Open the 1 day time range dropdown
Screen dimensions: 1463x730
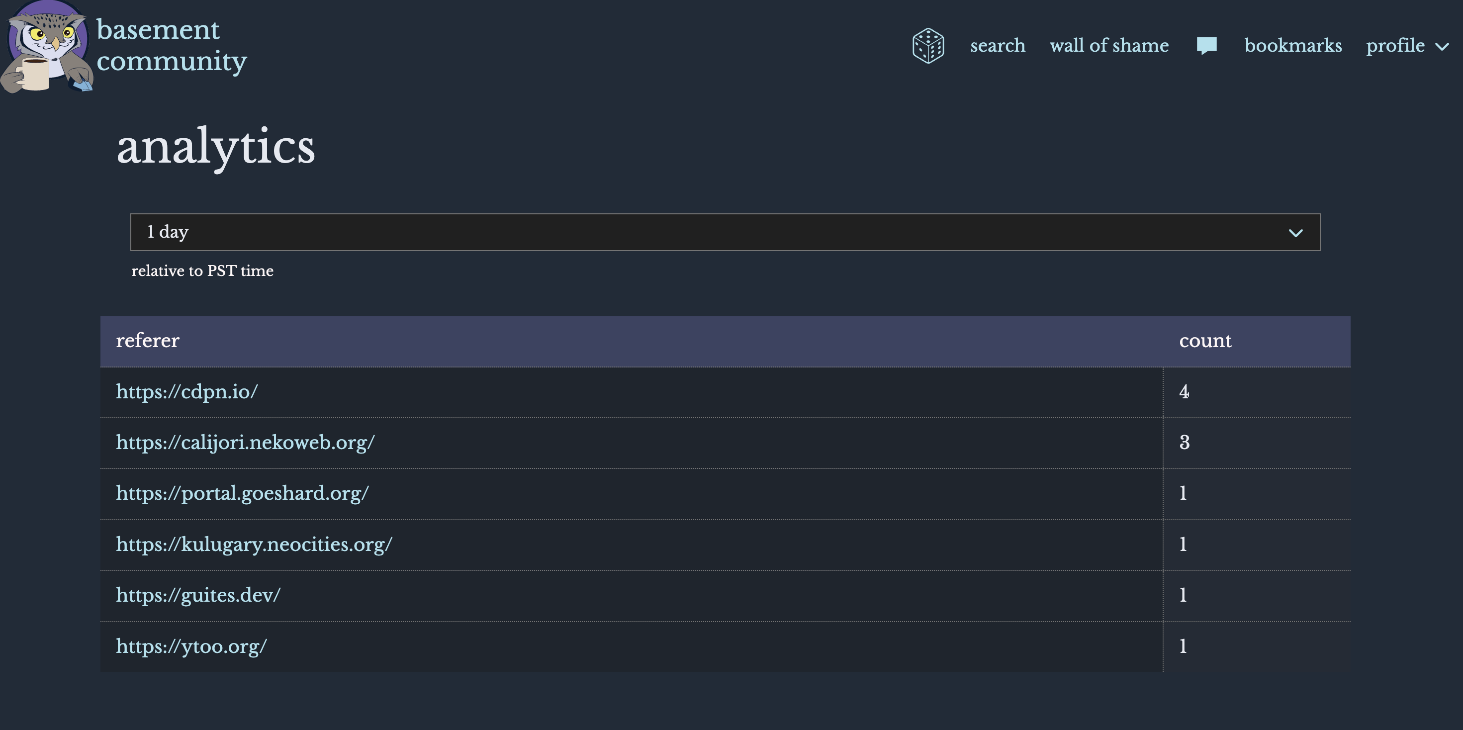tap(725, 232)
